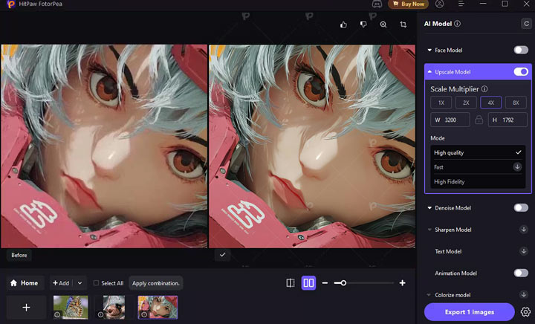Download the Fast mode model

pyautogui.click(x=517, y=166)
